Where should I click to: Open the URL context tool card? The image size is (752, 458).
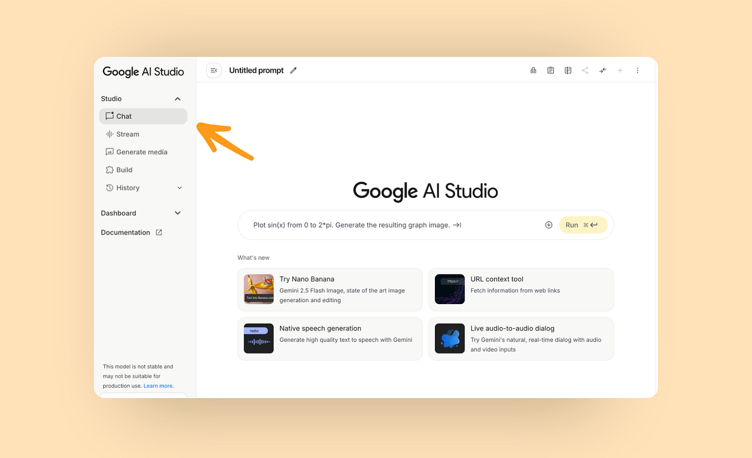(x=521, y=289)
